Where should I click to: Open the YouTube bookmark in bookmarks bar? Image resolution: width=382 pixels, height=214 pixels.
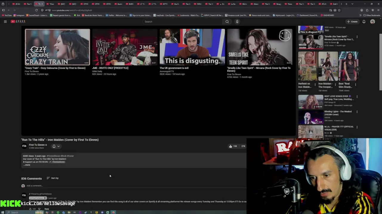(x=7, y=15)
